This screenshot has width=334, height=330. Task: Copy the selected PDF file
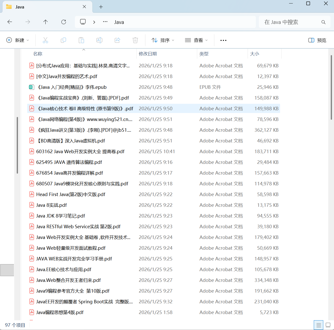tap(63, 40)
